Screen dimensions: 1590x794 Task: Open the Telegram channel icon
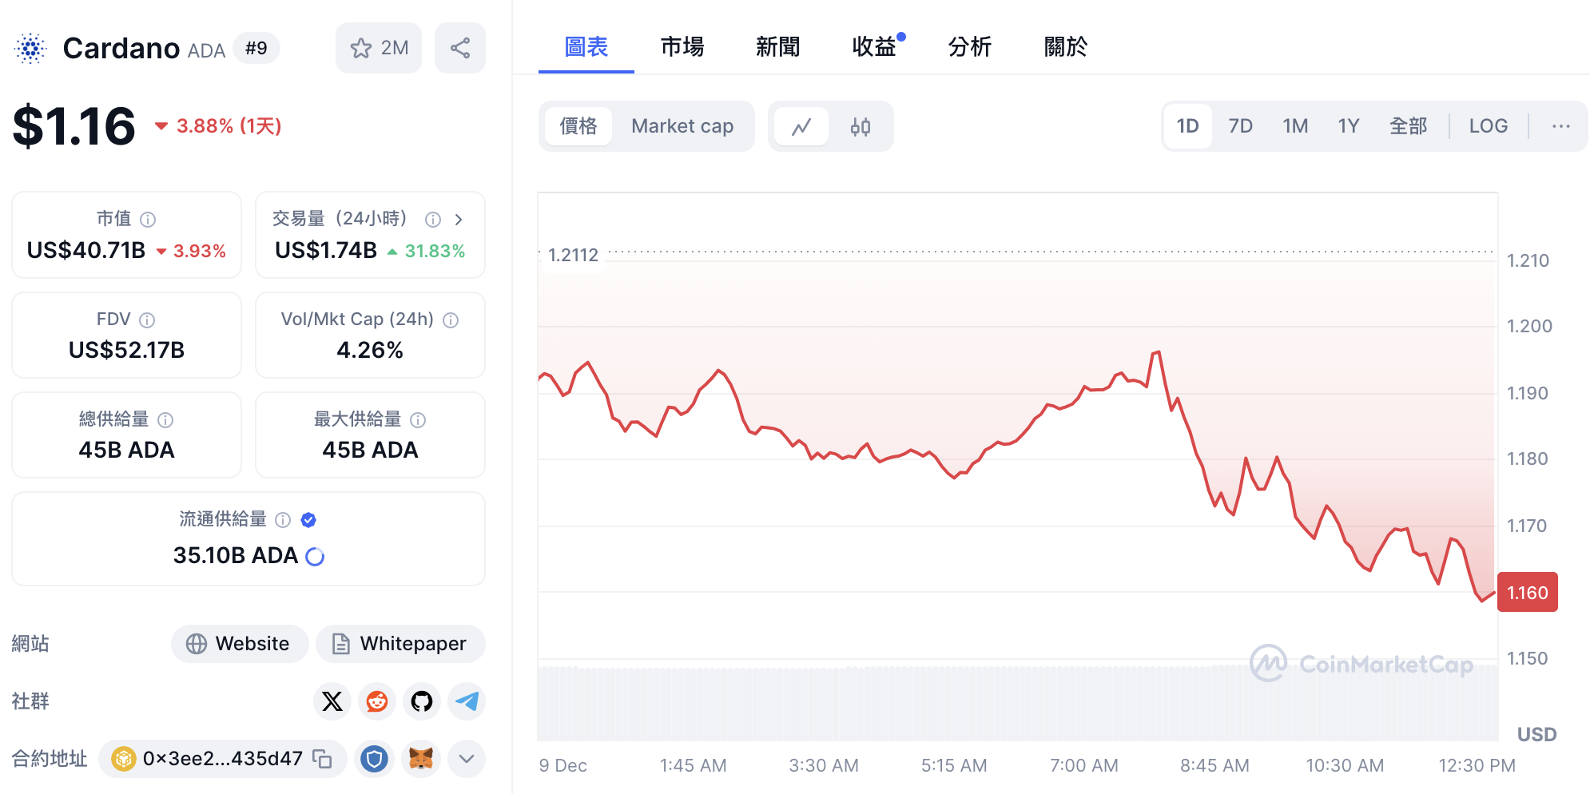pyautogui.click(x=466, y=701)
